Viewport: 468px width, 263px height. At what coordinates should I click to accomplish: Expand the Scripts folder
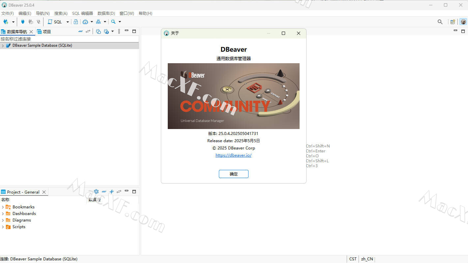[x=3, y=227]
